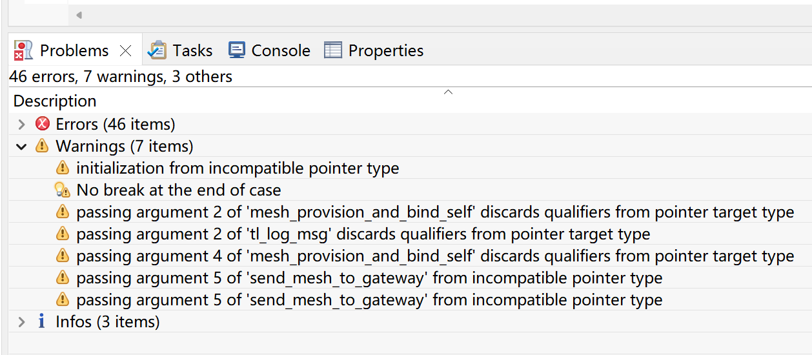Click the red Errors group icon
Viewport: 812px width, 355px height.
[x=43, y=124]
